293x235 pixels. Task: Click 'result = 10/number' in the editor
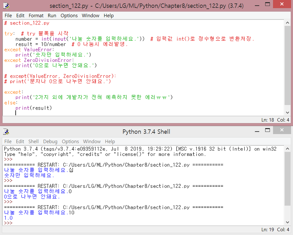(x=41, y=44)
